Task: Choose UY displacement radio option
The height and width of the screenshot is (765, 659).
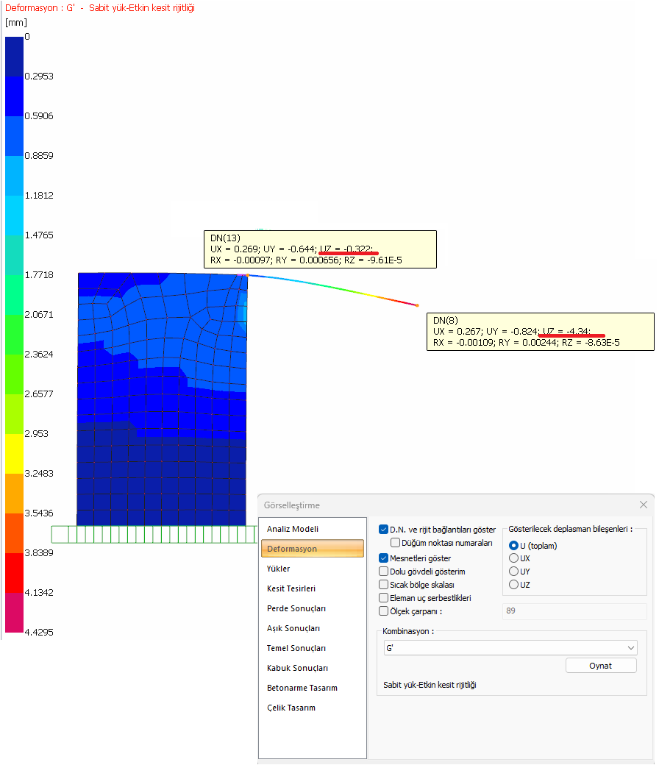Action: pyautogui.click(x=514, y=572)
